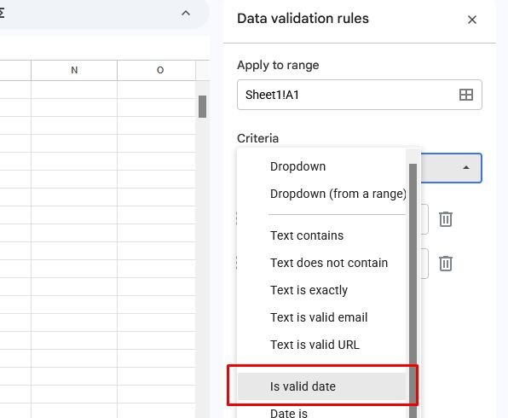508x418 pixels.
Task: Collapse the Criteria dropdown arrow
Action: pos(466,168)
